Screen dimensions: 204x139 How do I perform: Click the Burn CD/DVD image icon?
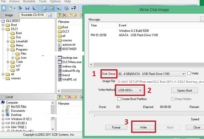pos(74,8)
